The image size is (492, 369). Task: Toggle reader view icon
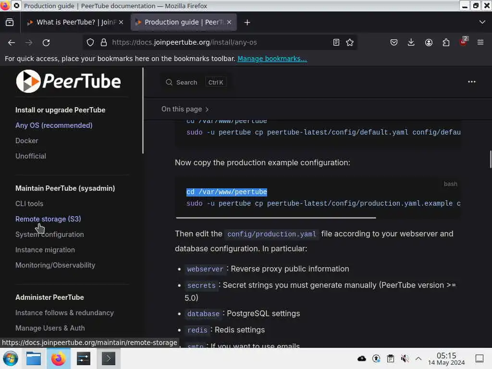[x=336, y=42]
